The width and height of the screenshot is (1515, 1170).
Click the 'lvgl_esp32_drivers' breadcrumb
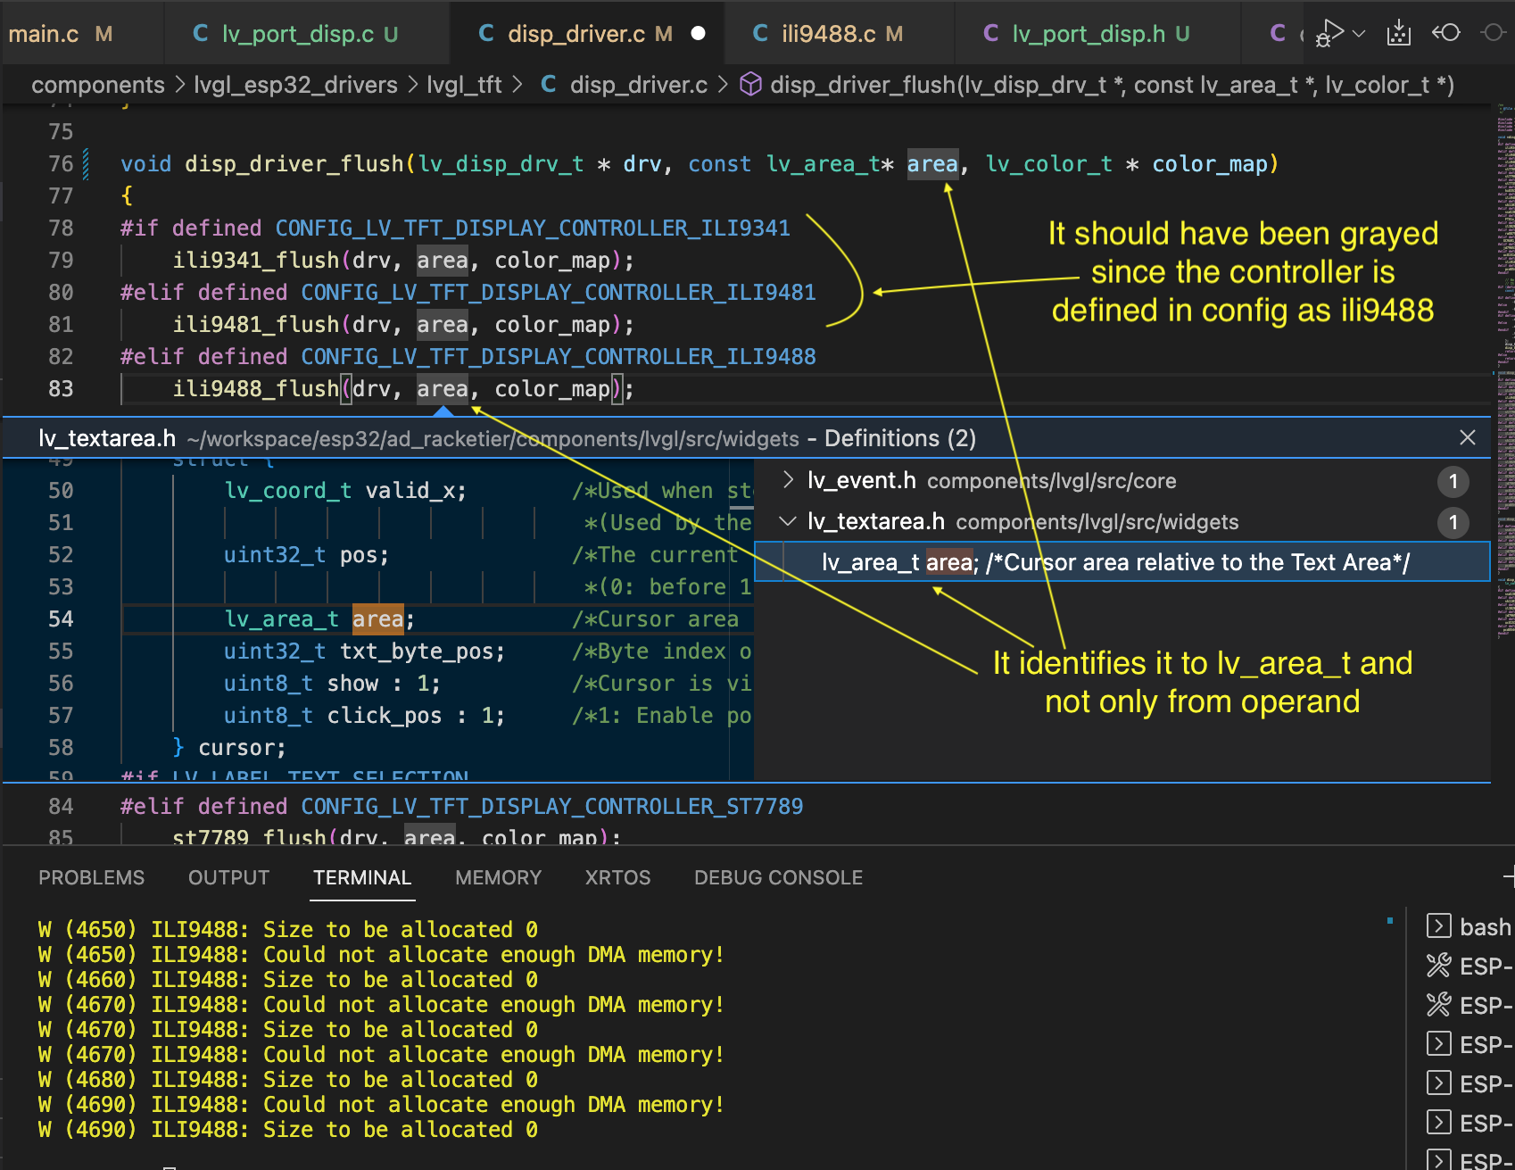295,85
